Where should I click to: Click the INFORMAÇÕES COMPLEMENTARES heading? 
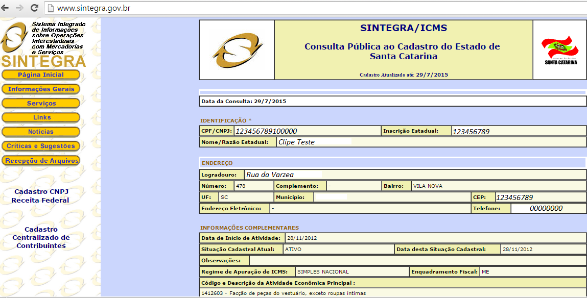[249, 228]
